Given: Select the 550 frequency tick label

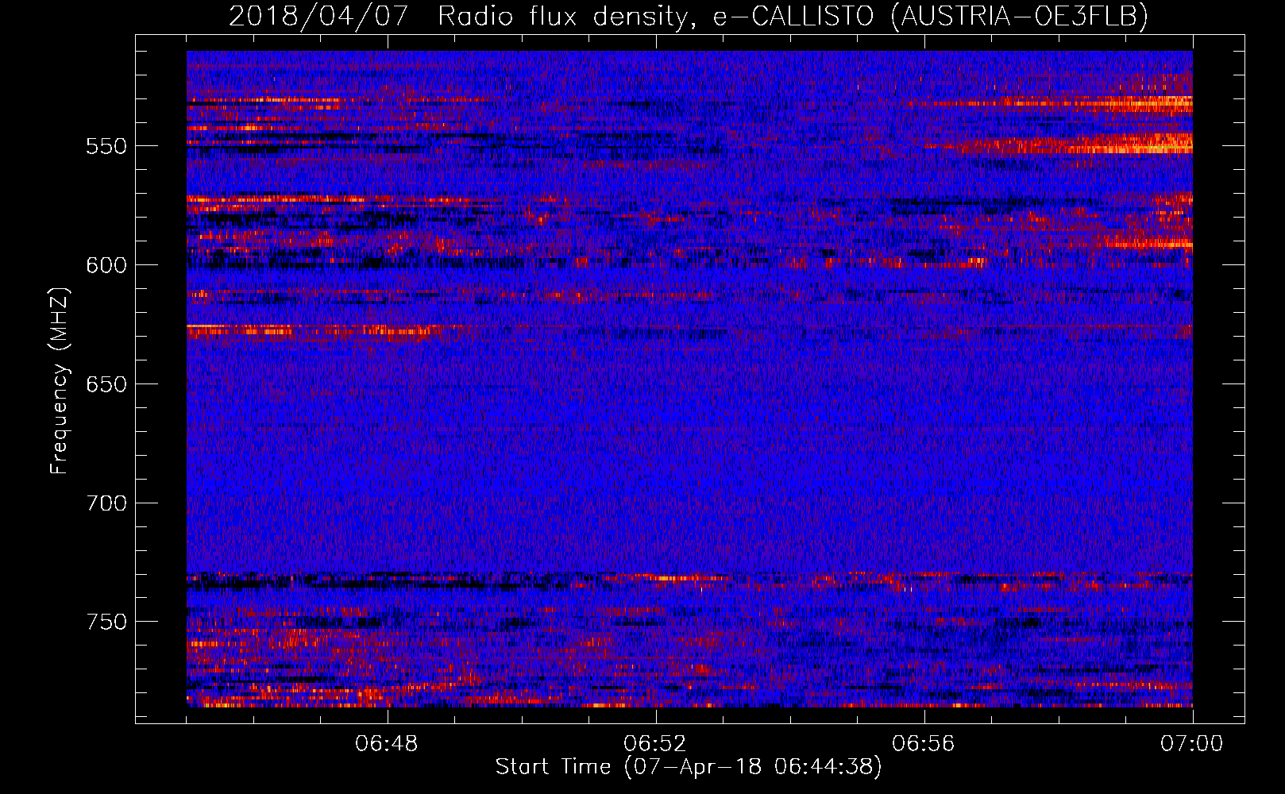Looking at the screenshot, I should click(x=106, y=146).
